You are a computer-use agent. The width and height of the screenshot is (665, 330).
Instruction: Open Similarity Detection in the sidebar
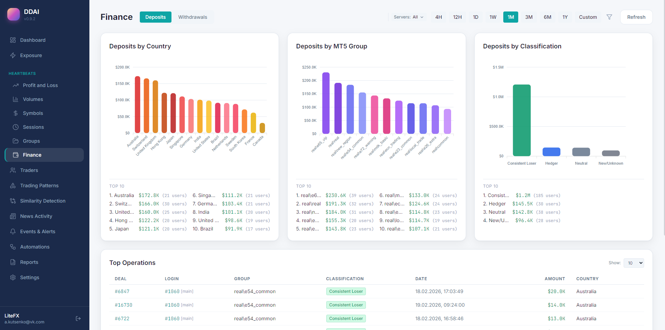click(x=45, y=201)
